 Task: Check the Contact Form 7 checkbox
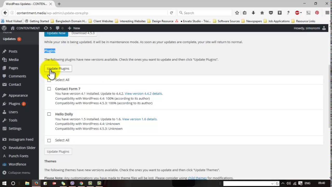coord(49,89)
